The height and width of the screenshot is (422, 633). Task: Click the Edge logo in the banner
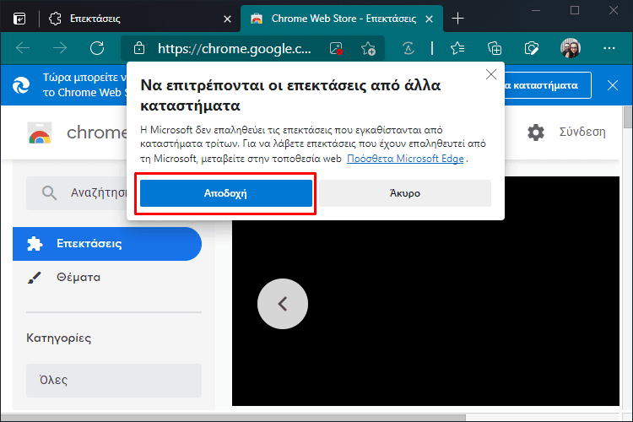21,85
